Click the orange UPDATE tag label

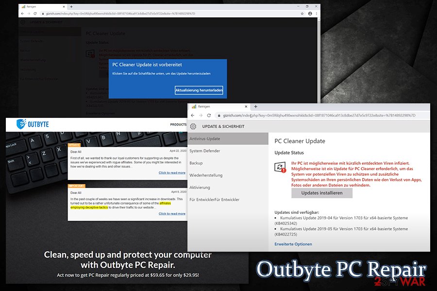[74, 145]
